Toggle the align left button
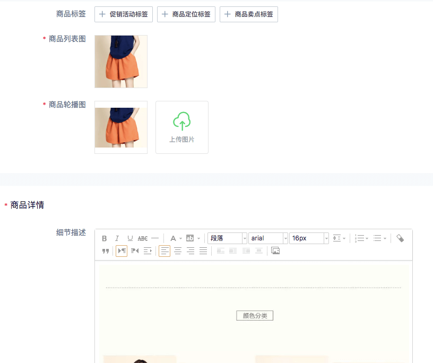433x363 pixels. pyautogui.click(x=164, y=251)
